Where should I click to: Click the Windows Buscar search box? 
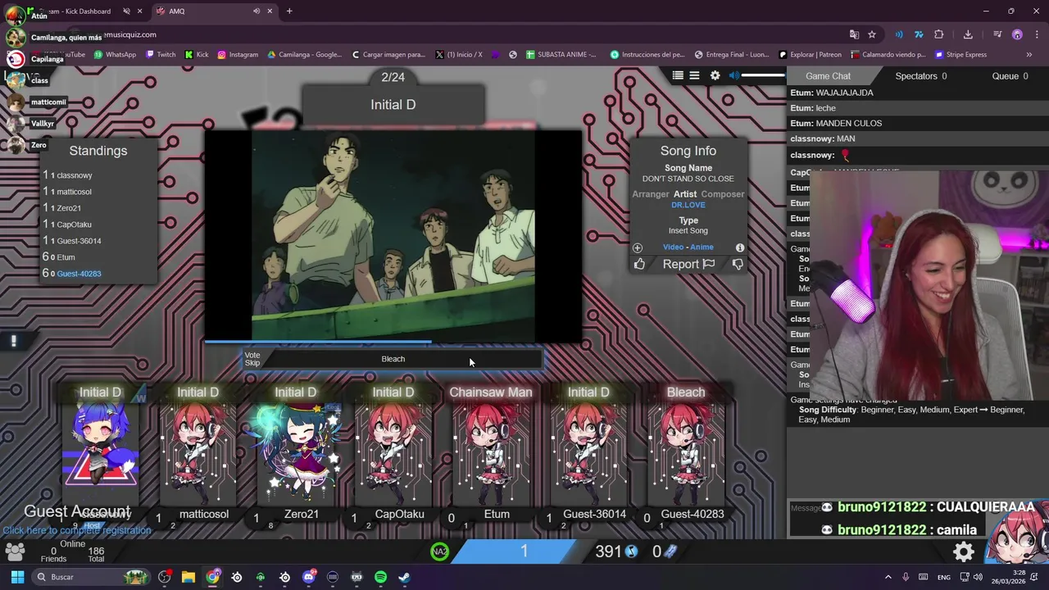point(90,577)
